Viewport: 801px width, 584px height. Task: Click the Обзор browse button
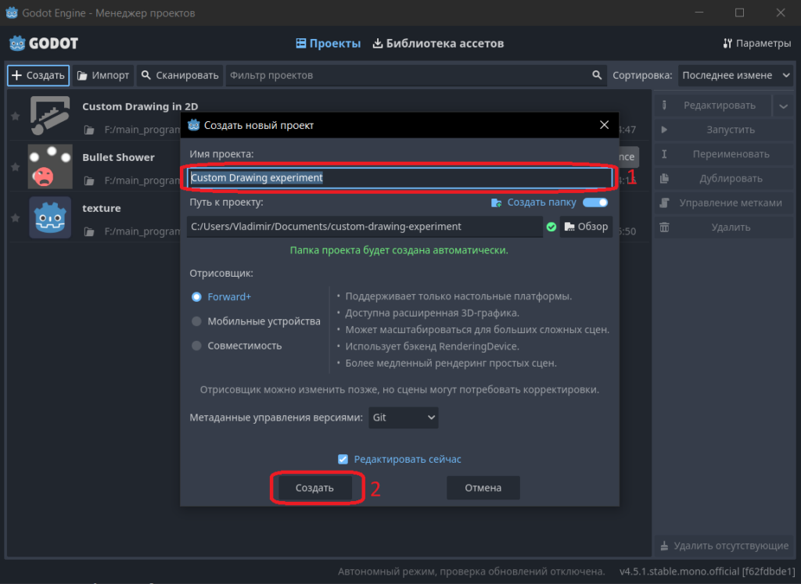click(586, 227)
